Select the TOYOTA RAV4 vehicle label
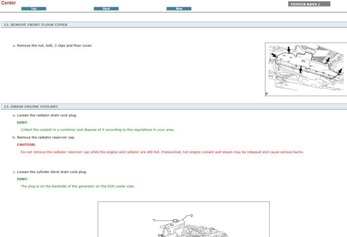This screenshot has height=237, width=347. coord(309,4)
